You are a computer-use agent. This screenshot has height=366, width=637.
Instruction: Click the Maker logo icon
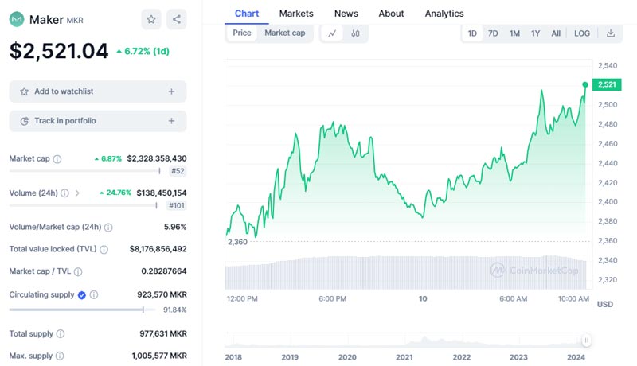pyautogui.click(x=17, y=19)
